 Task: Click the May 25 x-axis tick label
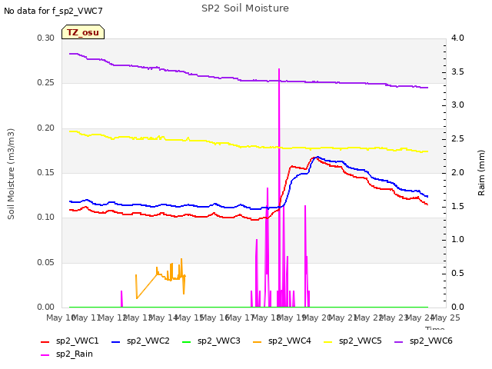pyautogui.click(x=446, y=317)
